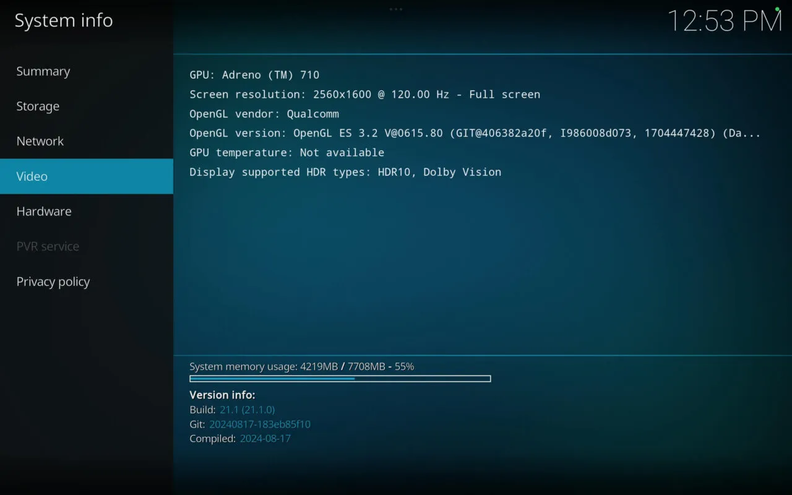792x495 pixels.
Task: Click the Display supported HDR types line
Action: click(345, 172)
